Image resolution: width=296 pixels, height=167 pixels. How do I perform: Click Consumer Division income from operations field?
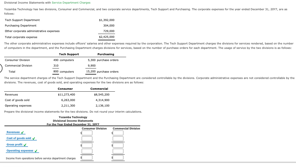87,157
